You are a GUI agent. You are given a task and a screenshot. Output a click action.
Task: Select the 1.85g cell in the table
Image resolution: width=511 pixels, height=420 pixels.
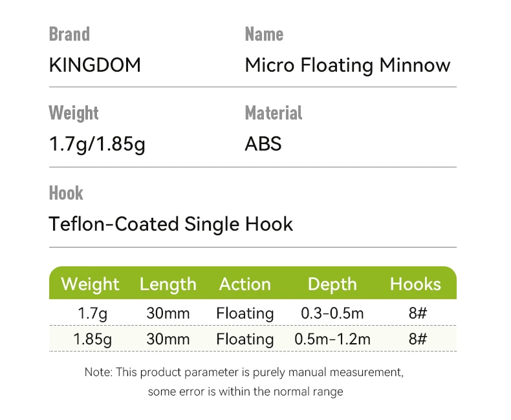pos(92,339)
